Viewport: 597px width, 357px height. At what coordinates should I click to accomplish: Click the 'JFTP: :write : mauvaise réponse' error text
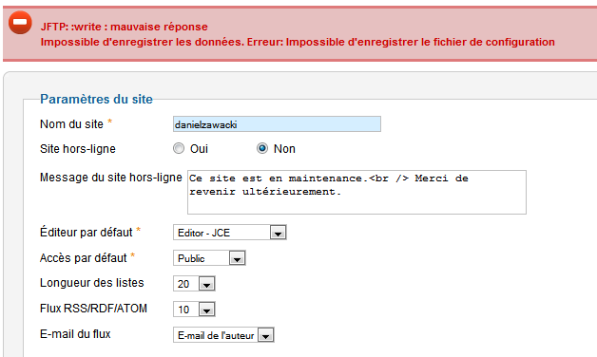point(125,27)
